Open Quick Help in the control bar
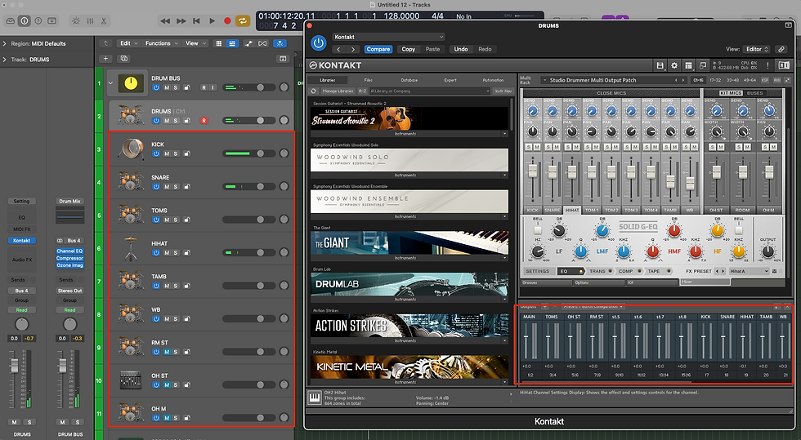This screenshot has width=801, height=440. tap(38, 21)
